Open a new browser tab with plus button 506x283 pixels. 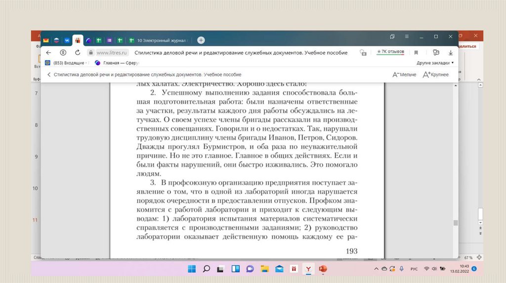pyautogui.click(x=201, y=40)
